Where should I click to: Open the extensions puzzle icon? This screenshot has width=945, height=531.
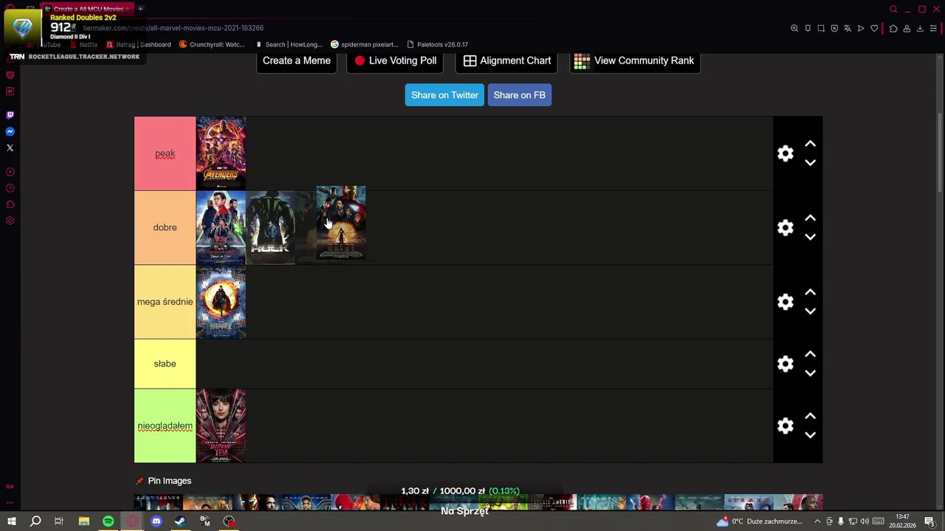click(893, 29)
